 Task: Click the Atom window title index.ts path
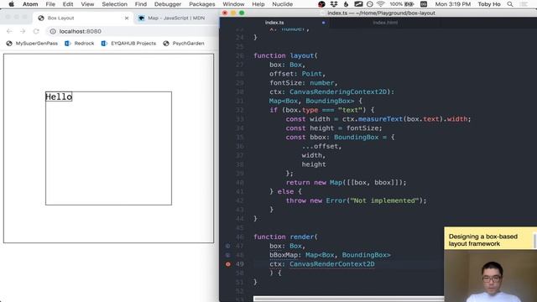(x=381, y=13)
